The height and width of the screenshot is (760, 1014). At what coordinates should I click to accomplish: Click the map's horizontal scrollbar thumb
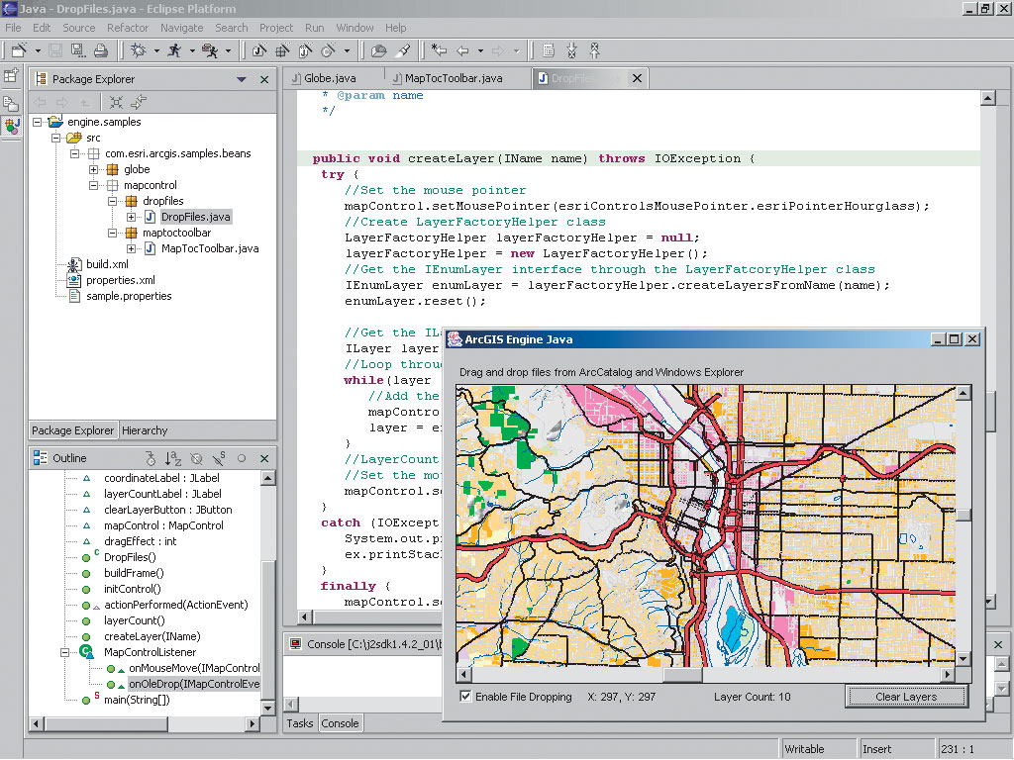681,675
